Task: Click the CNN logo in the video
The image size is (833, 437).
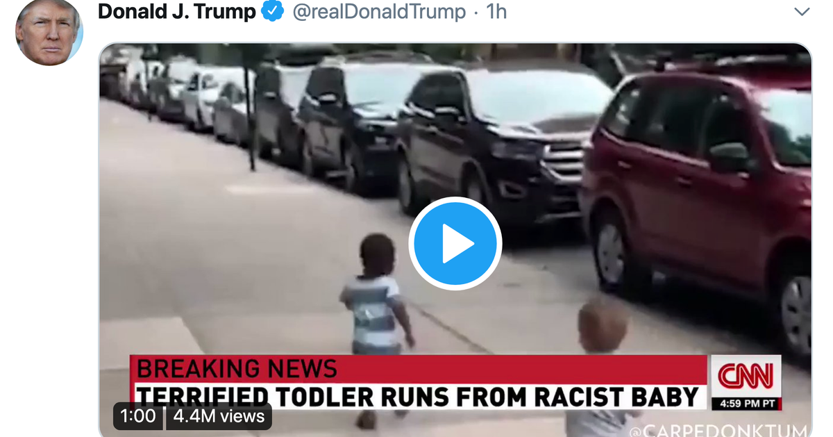Action: [x=746, y=376]
